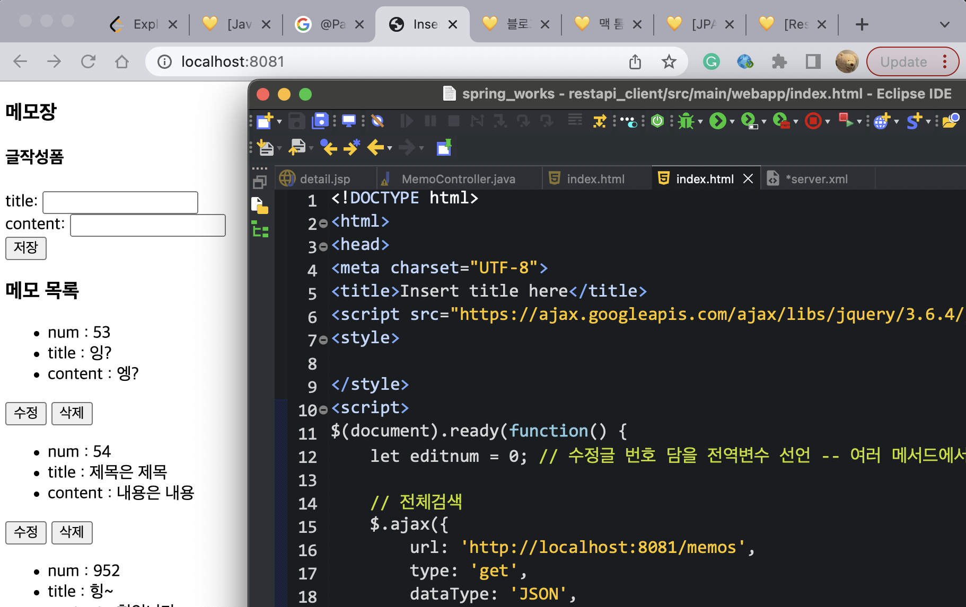Viewport: 966px width, 607px height.
Task: Expand the dropdown beside the Spring S icon
Action: pyautogui.click(x=928, y=122)
